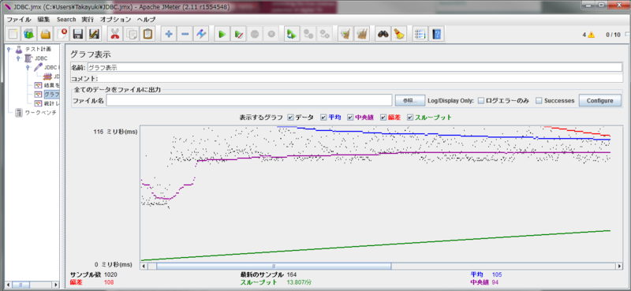The width and height of the screenshot is (631, 291).
Task: Start all remote engines icon
Action: click(292, 34)
